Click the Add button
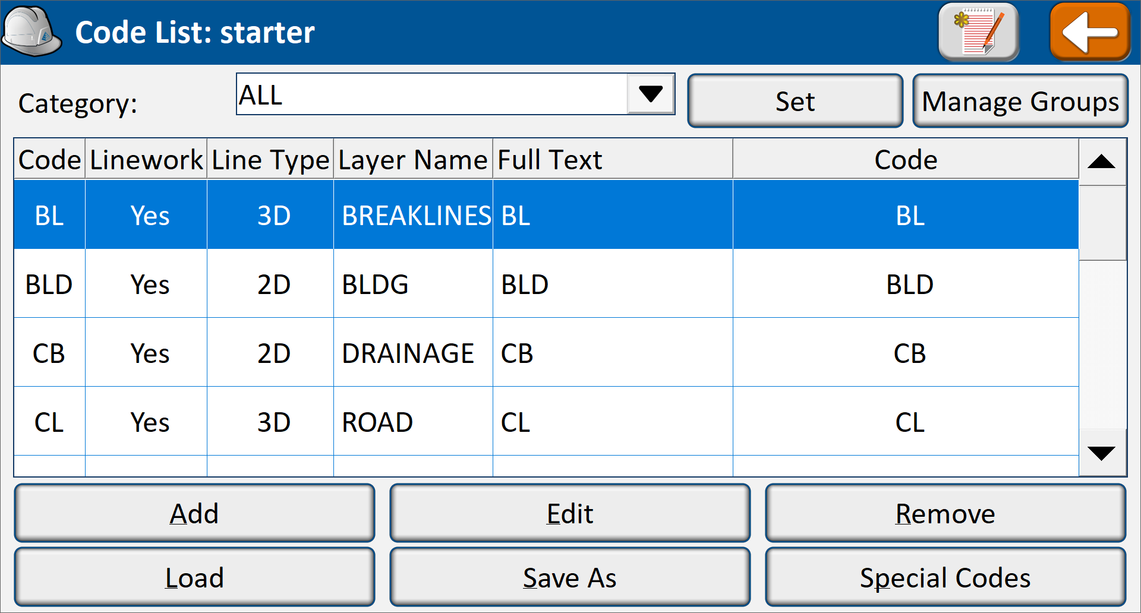 click(x=194, y=513)
